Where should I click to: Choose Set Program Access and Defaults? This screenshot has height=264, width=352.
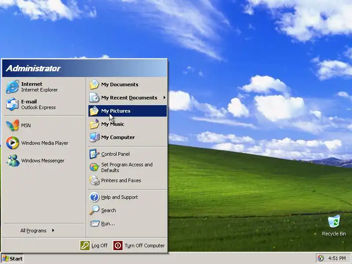pos(128,167)
